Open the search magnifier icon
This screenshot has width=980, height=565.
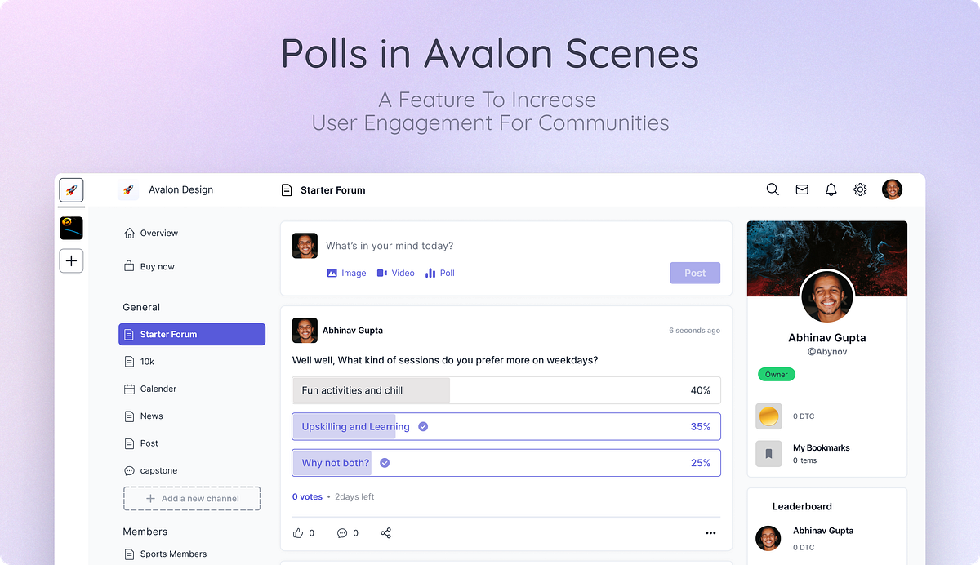[x=773, y=189]
